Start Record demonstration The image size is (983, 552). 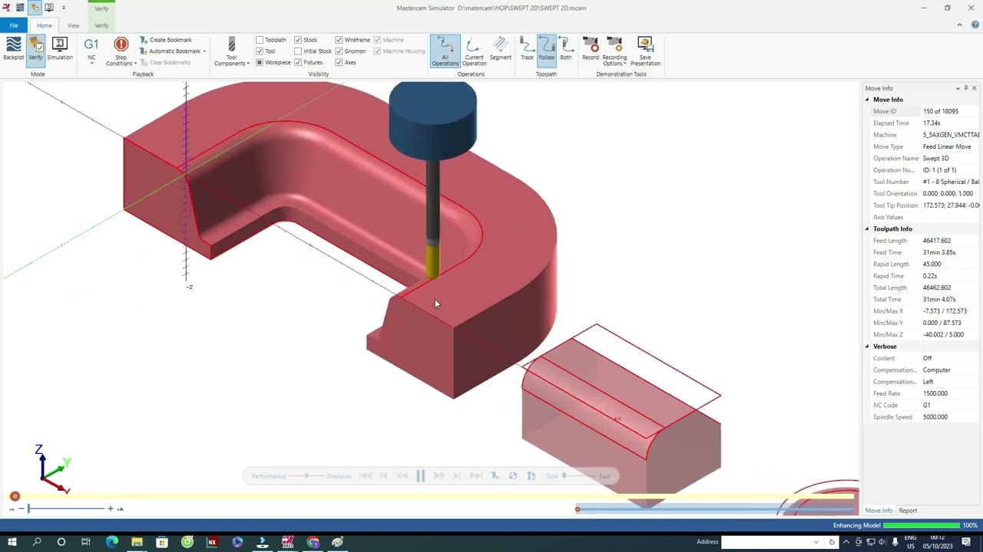tap(591, 49)
